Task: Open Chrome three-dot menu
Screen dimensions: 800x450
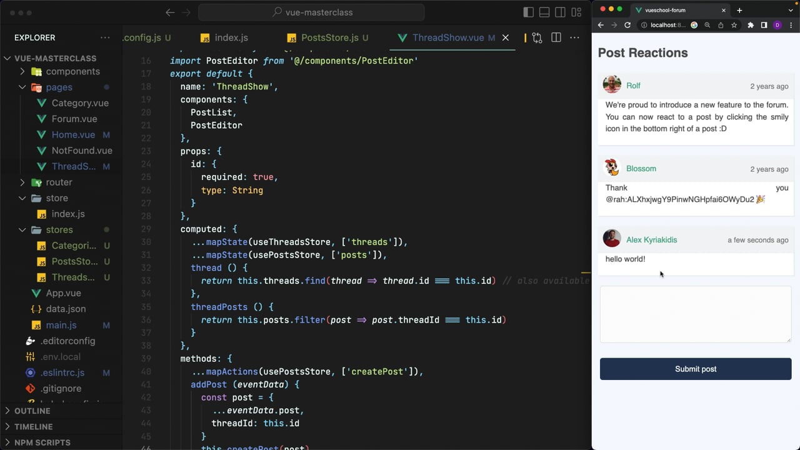Action: [791, 25]
